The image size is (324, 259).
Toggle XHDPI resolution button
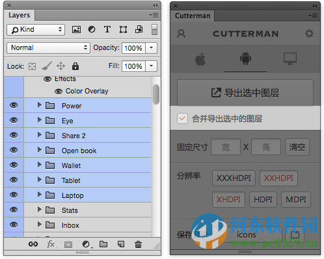coord(228,199)
